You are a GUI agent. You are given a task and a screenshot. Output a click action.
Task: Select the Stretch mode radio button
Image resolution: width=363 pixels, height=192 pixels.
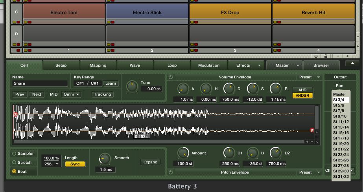click(x=14, y=163)
